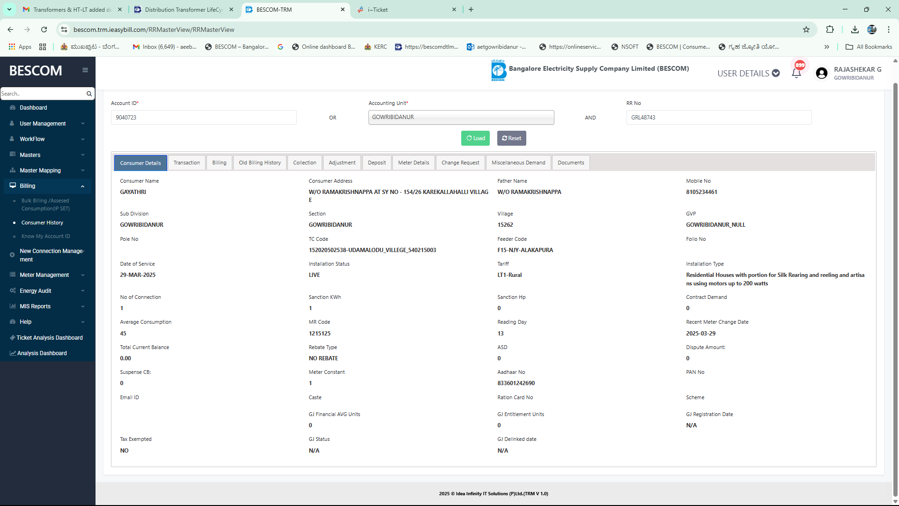899x506 pixels.
Task: Open the Change Request tab
Action: (460, 163)
